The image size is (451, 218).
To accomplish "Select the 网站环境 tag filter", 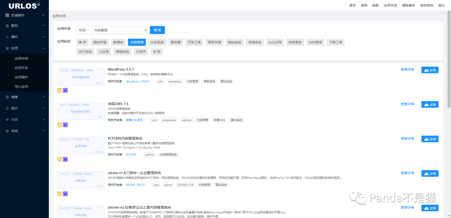I will (x=99, y=43).
